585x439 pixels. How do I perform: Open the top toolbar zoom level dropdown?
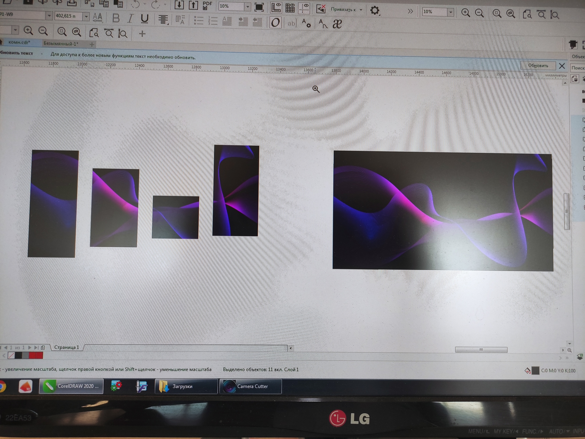point(247,6)
